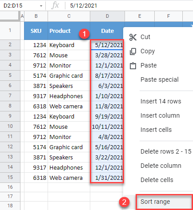This screenshot has height=210, width=193.
Task: Select column A header
Action: 22,16
